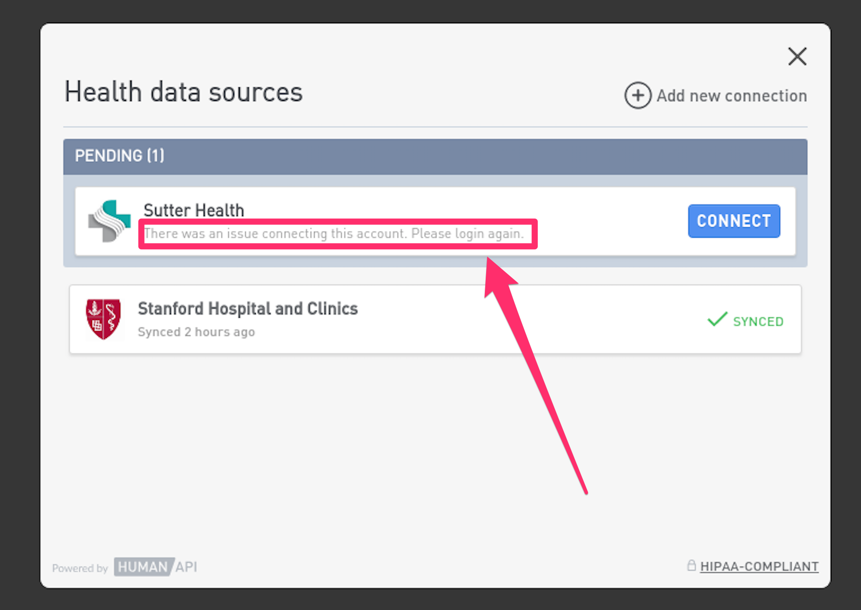Click the plus circle icon
This screenshot has height=610, width=861.
click(637, 95)
